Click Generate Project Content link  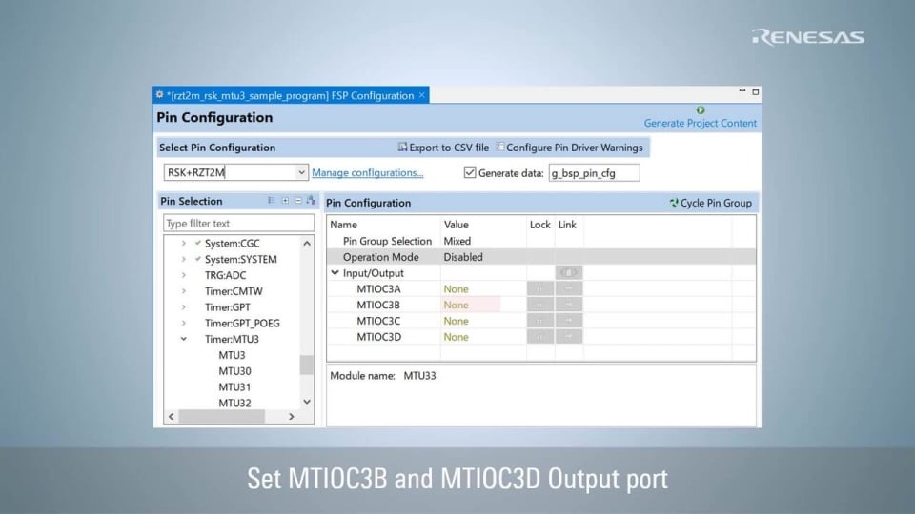point(701,123)
